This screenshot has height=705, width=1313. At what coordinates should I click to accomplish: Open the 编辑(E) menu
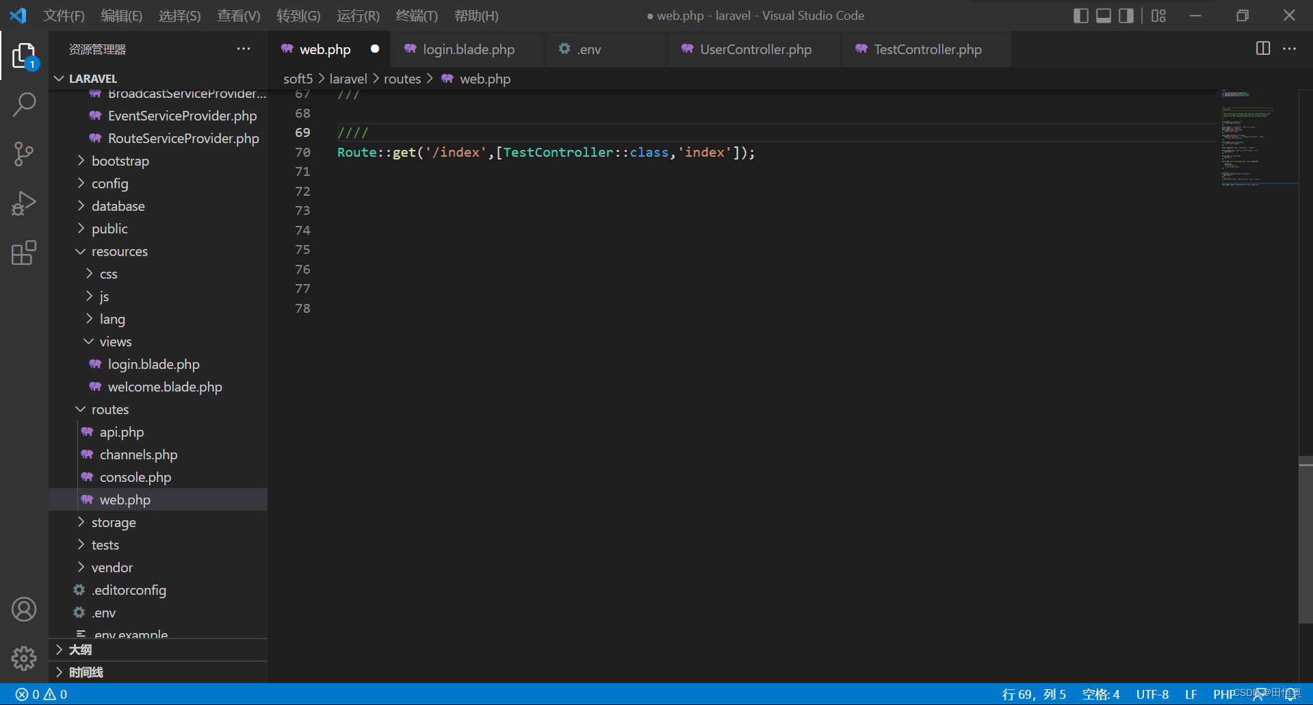121,15
